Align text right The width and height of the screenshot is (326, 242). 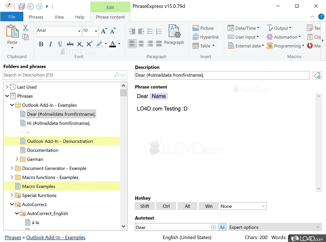(x=150, y=44)
